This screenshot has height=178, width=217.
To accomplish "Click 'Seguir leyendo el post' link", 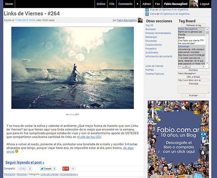I will [25, 162].
